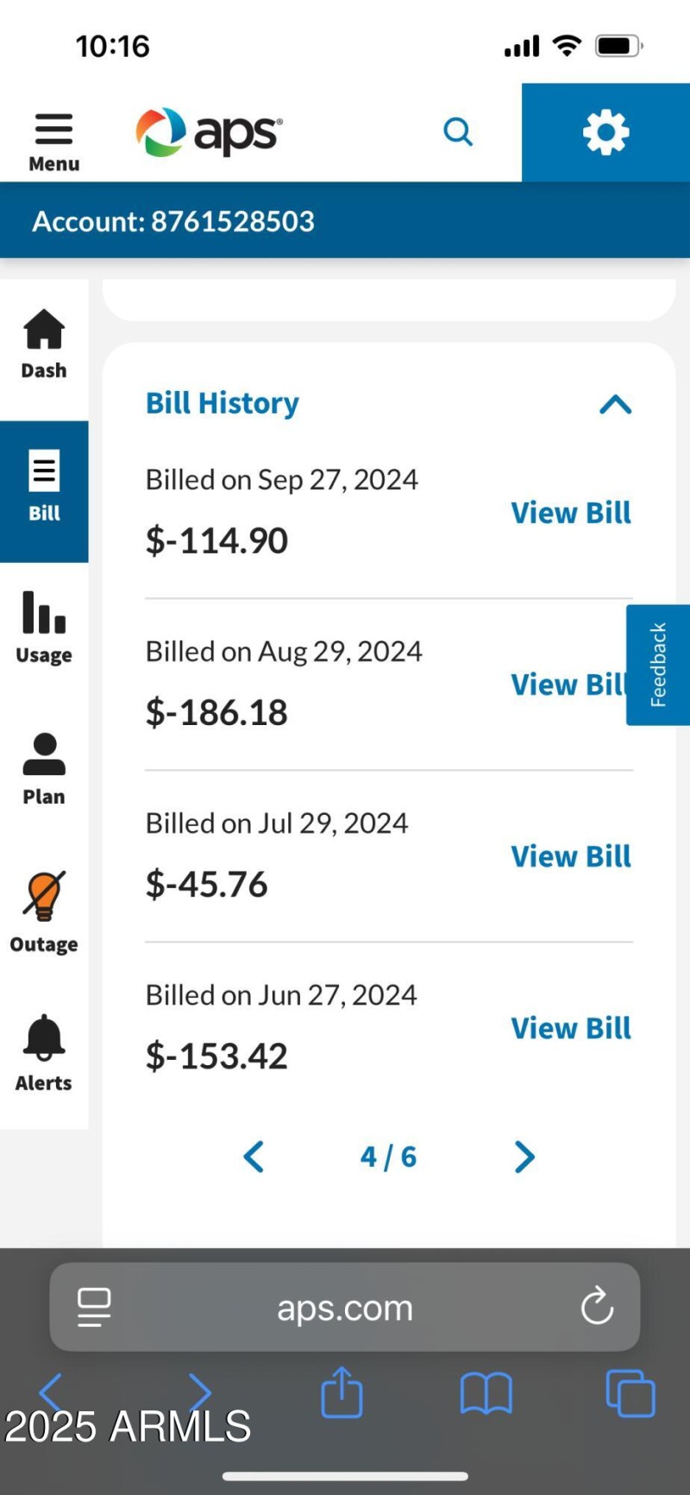The height and width of the screenshot is (1495, 690).
Task: Go to Dash home in sidebar
Action: pyautogui.click(x=44, y=344)
